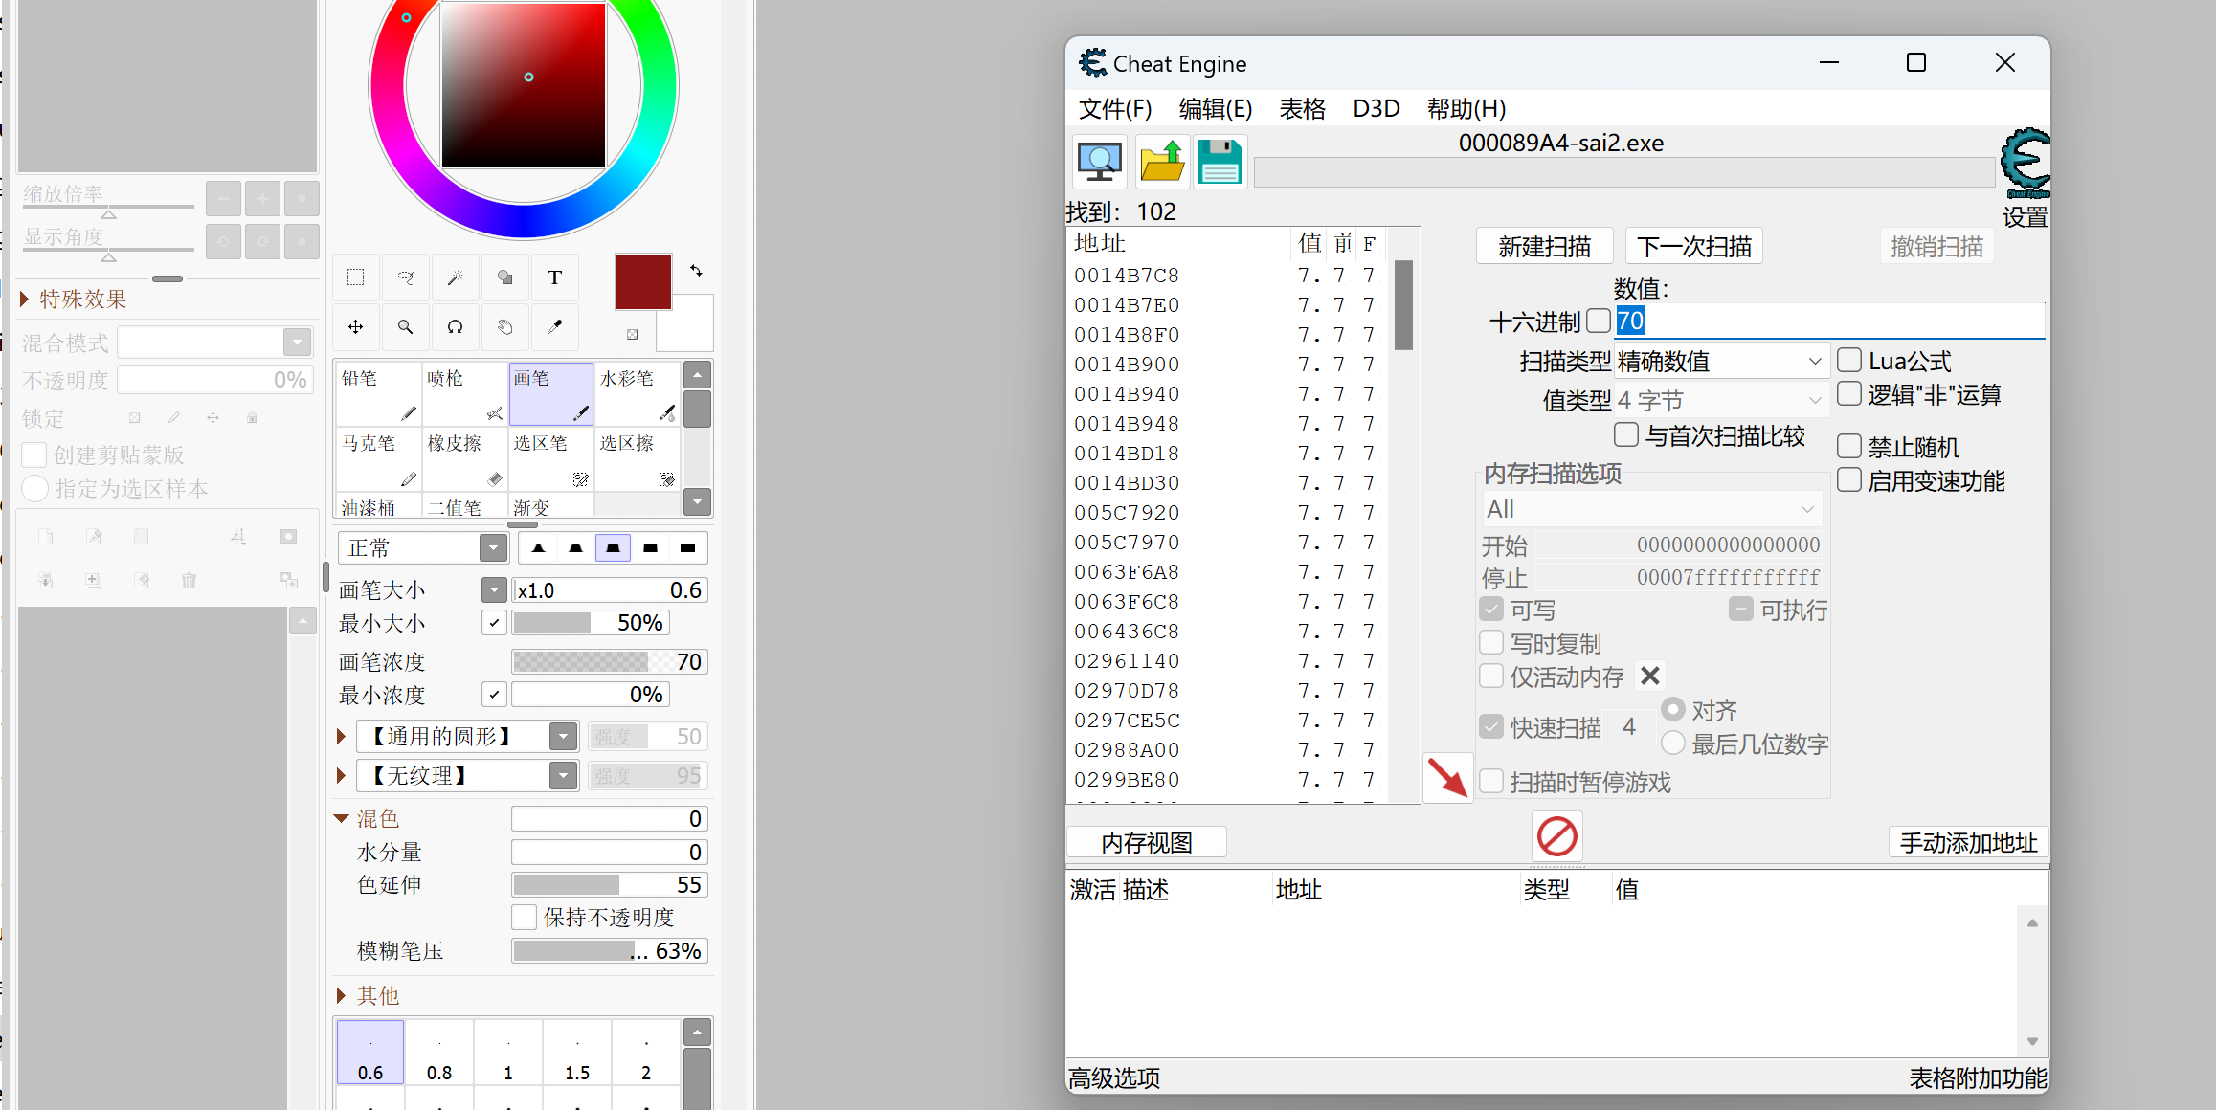Open the blending mode 正常 dropdown

(x=493, y=548)
